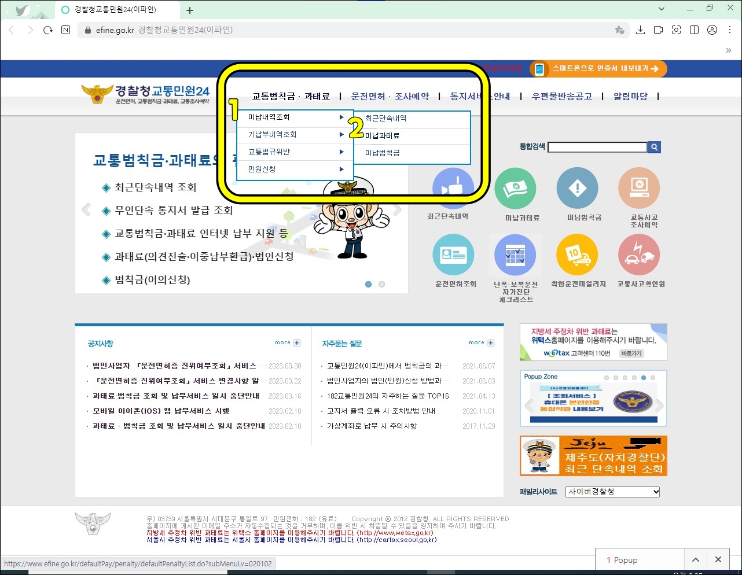Open FAQ 고지서 출력 오류 시 조치방법 안내
This screenshot has height=575, width=742.
(x=381, y=411)
